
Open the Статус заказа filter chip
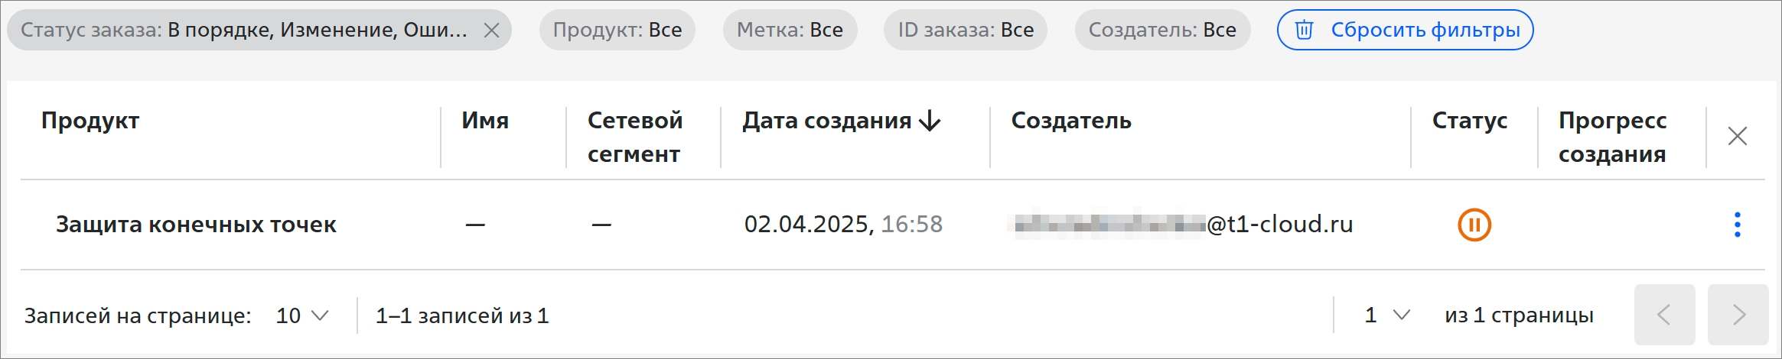pos(245,30)
